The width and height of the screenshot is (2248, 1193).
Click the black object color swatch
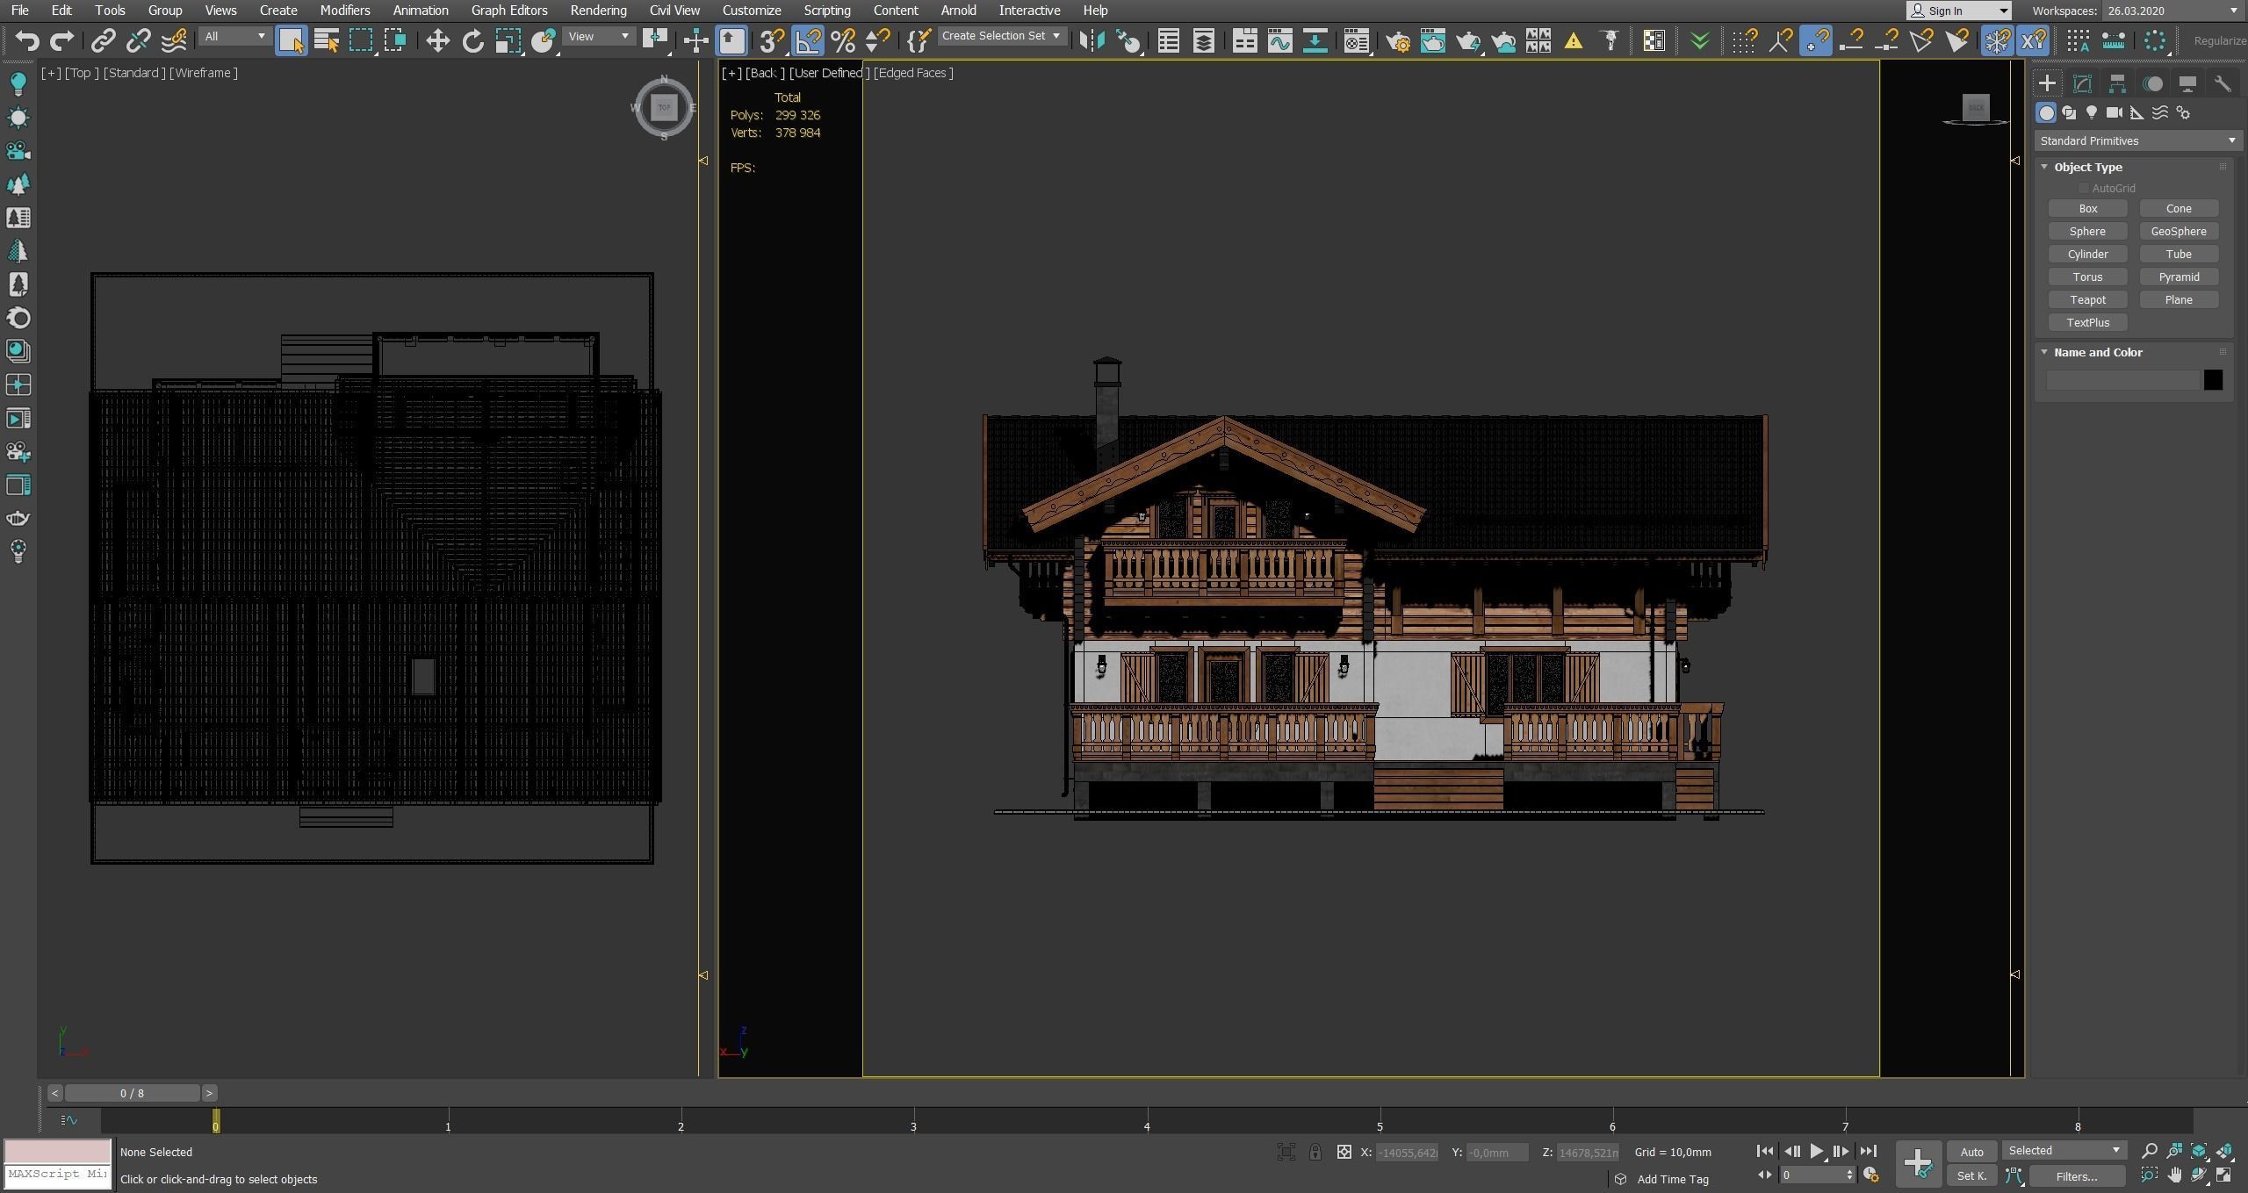pyautogui.click(x=2213, y=379)
